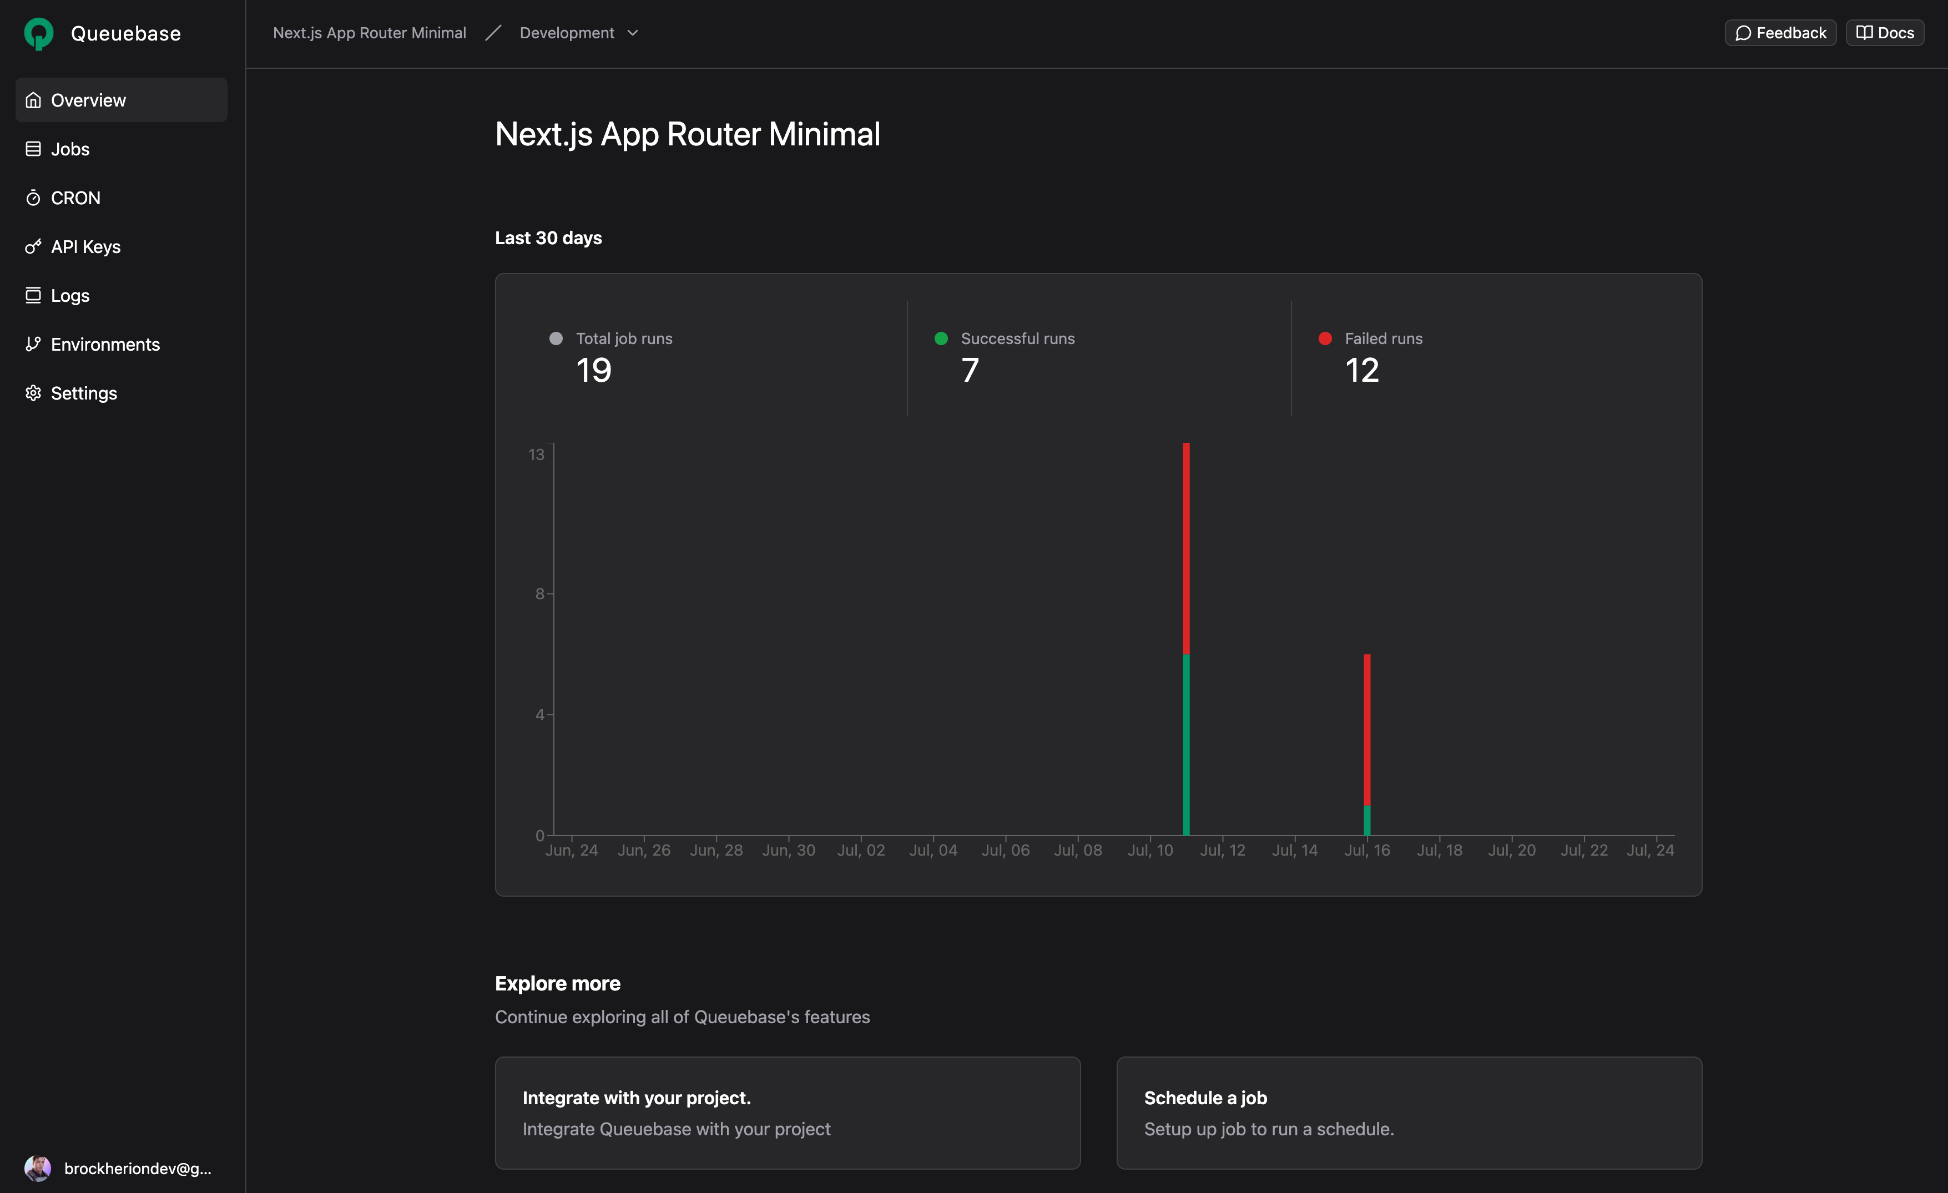1948x1193 pixels.
Task: Click the Logs panel icon
Action: point(33,296)
